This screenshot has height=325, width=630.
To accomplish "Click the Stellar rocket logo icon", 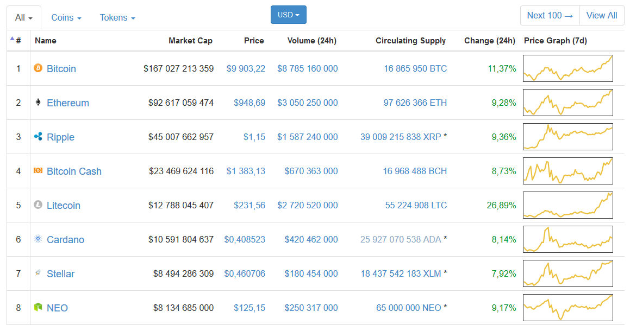I will click(x=38, y=273).
